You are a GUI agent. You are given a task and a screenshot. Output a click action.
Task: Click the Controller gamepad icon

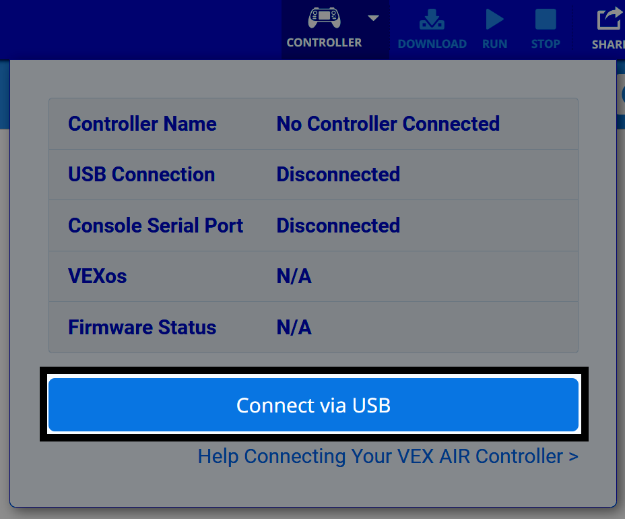tap(323, 18)
